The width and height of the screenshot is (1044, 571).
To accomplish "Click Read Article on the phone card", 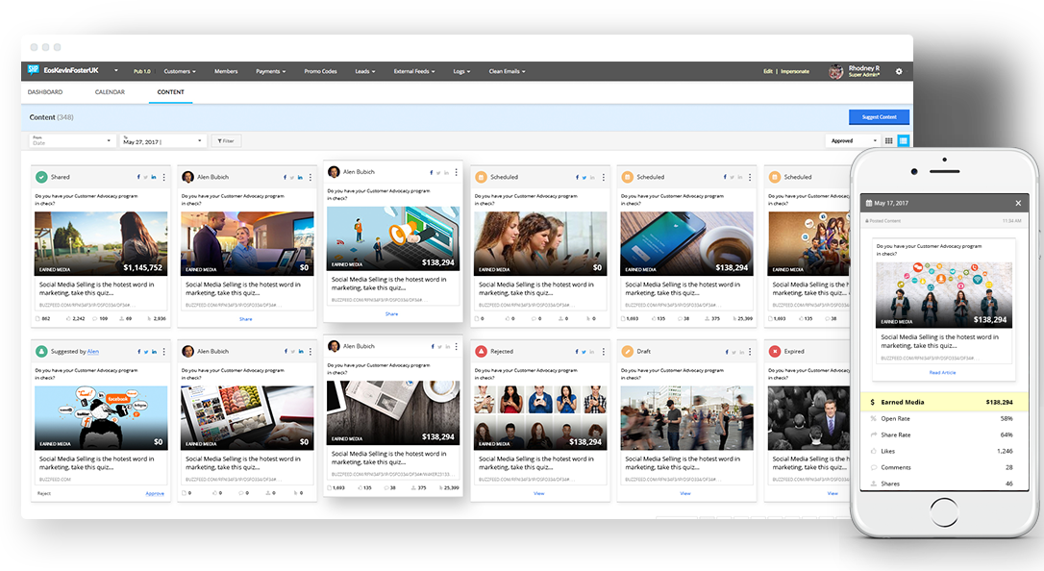I will 942,373.
